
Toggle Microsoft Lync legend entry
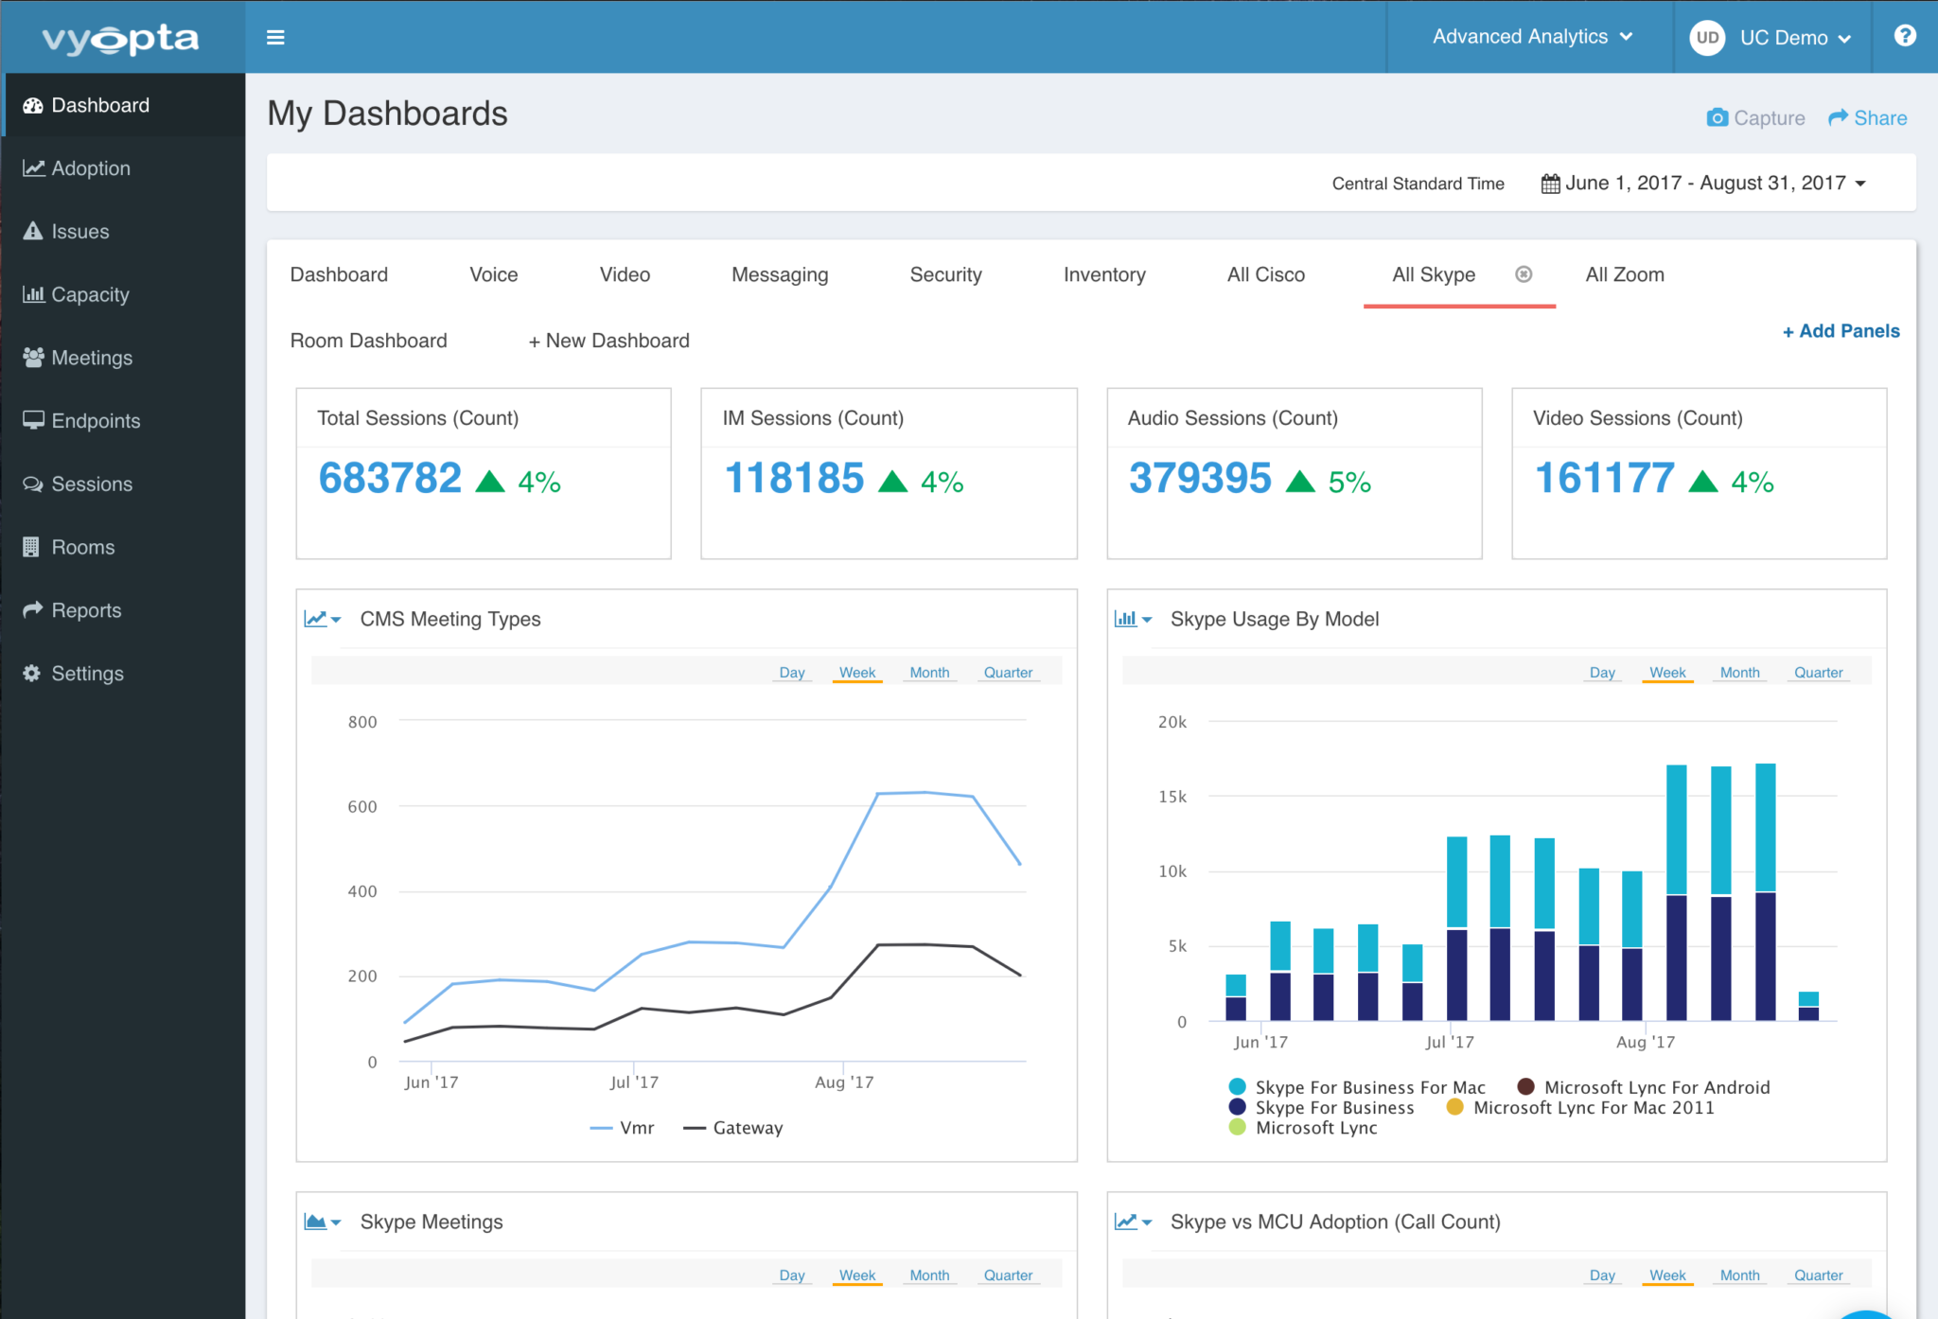(1303, 1128)
